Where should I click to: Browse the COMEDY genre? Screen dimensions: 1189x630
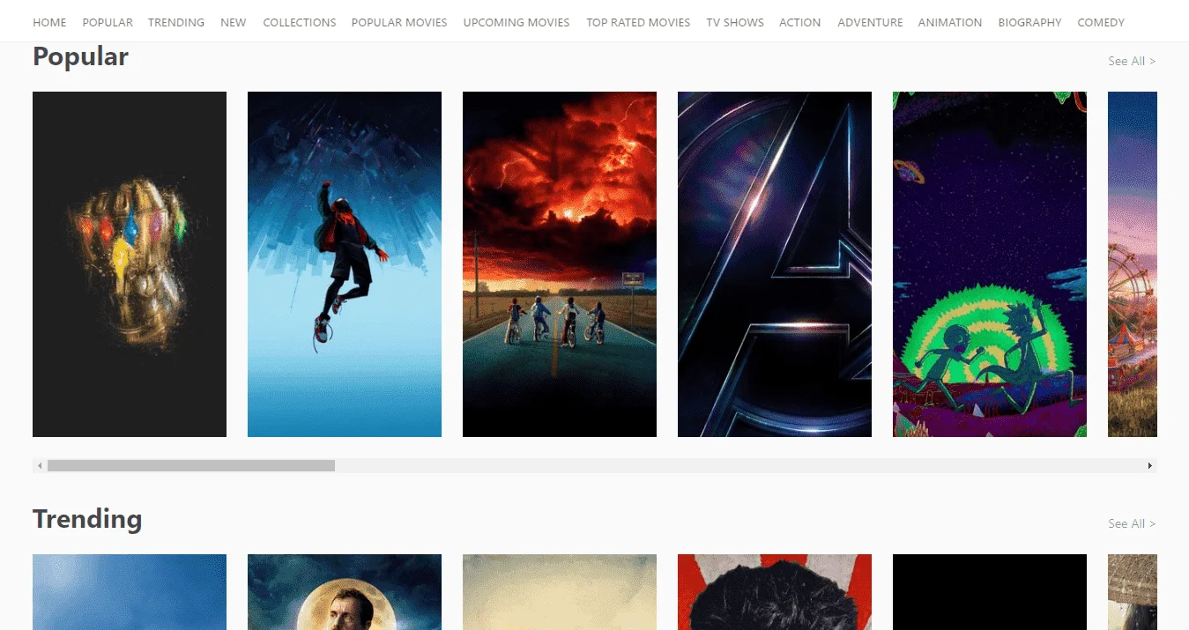tap(1101, 22)
